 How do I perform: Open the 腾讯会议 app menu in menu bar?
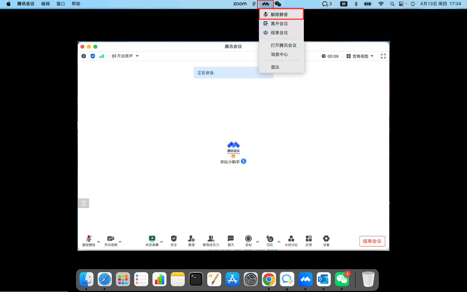pyautogui.click(x=26, y=4)
